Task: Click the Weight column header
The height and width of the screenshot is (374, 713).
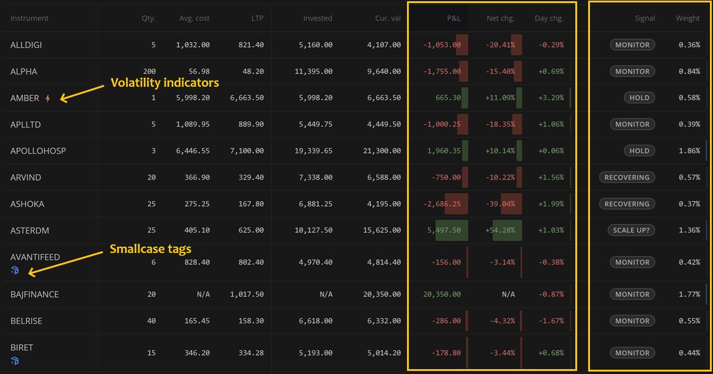Action: [688, 18]
